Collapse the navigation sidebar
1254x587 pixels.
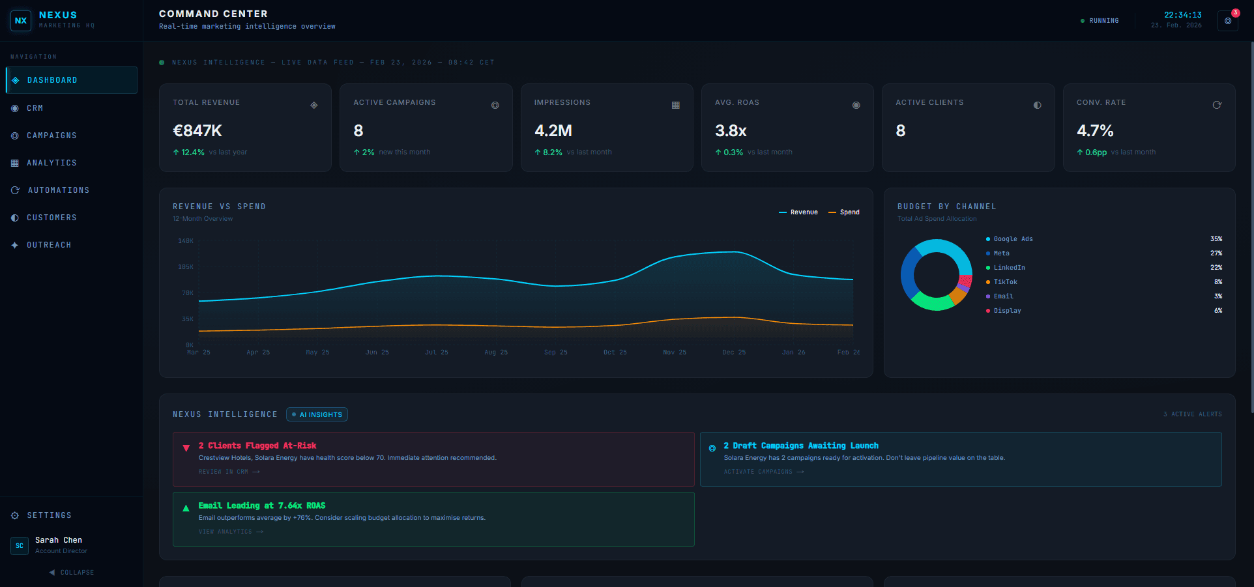pyautogui.click(x=72, y=572)
